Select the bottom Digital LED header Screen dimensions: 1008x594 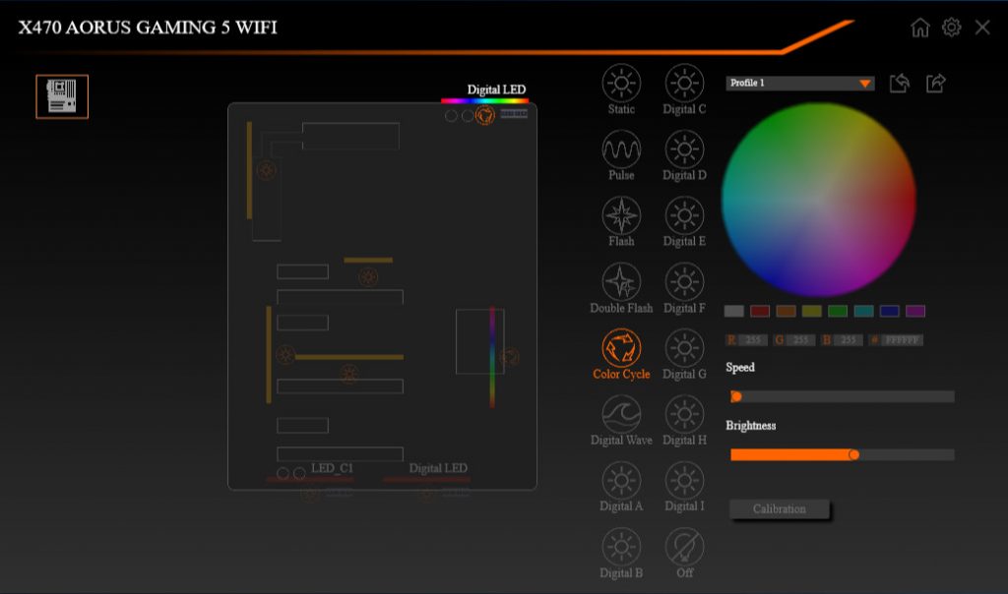426,479
